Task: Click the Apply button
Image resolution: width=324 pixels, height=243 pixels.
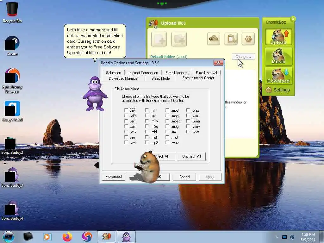Action: (210, 177)
